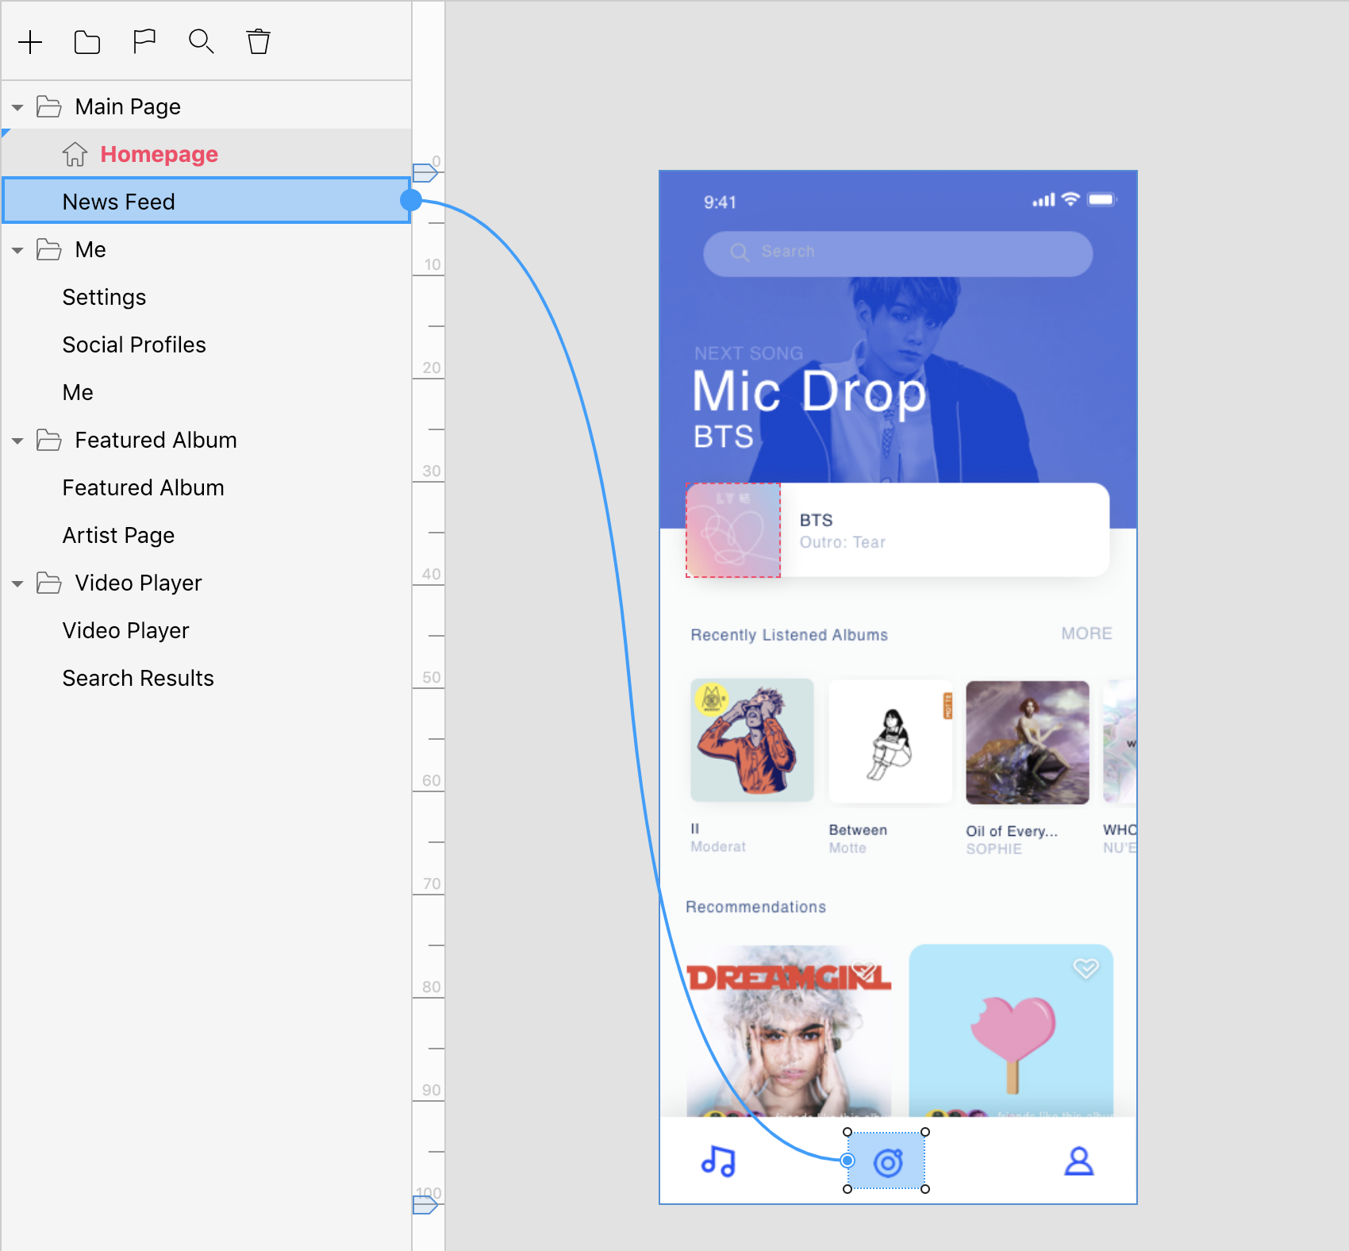This screenshot has width=1349, height=1251.
Task: Click the battery icon in mockup status bar
Action: 1101,199
